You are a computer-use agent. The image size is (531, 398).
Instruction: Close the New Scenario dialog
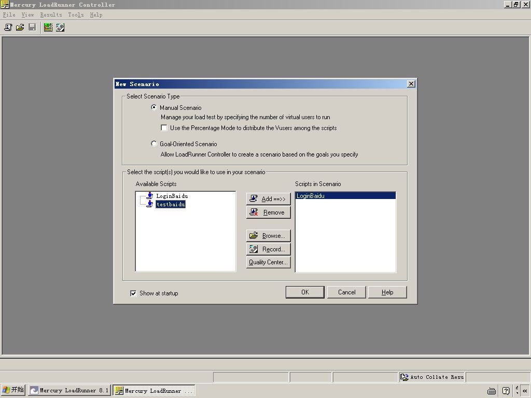(411, 83)
